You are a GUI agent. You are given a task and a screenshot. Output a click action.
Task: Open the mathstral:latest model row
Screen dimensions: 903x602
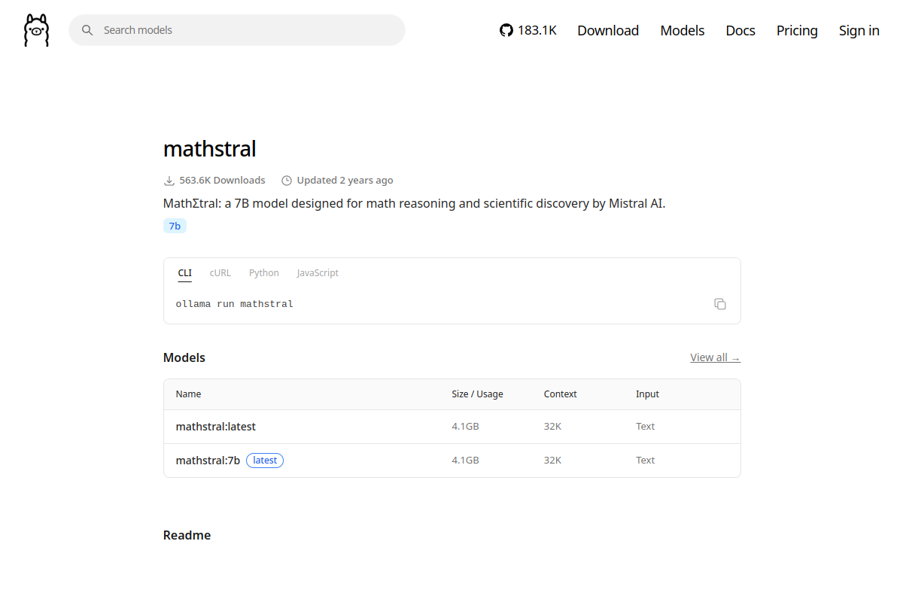coord(452,427)
